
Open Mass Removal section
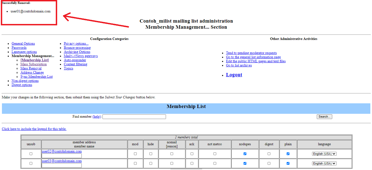pos(31,68)
